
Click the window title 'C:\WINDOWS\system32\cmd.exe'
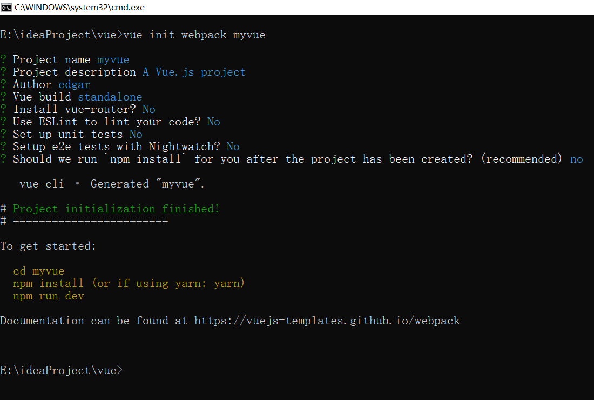[x=79, y=8]
